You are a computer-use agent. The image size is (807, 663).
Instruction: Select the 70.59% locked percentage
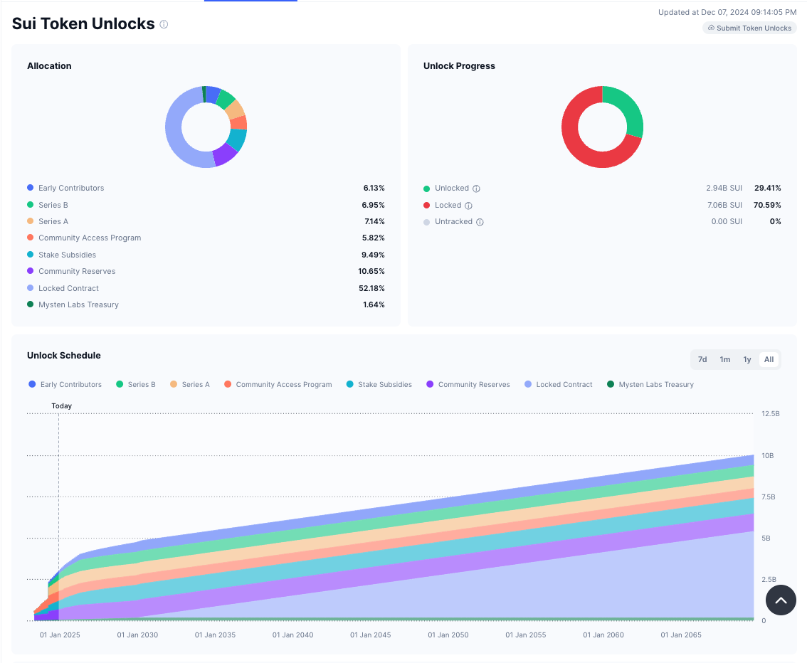coord(767,205)
